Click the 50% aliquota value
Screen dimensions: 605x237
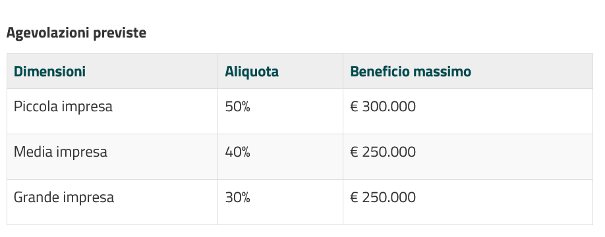point(238,107)
